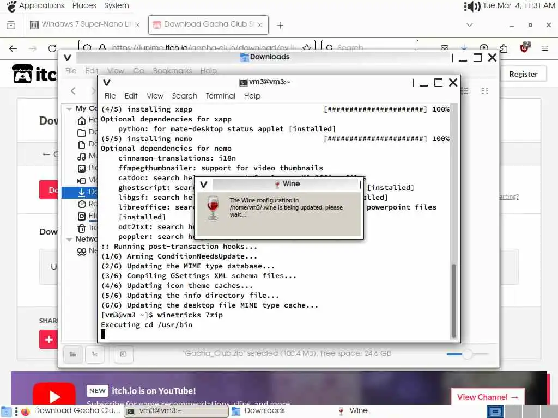This screenshot has width=558, height=418.
Task: Open the Recent items icon in sidebar
Action: (x=82, y=204)
